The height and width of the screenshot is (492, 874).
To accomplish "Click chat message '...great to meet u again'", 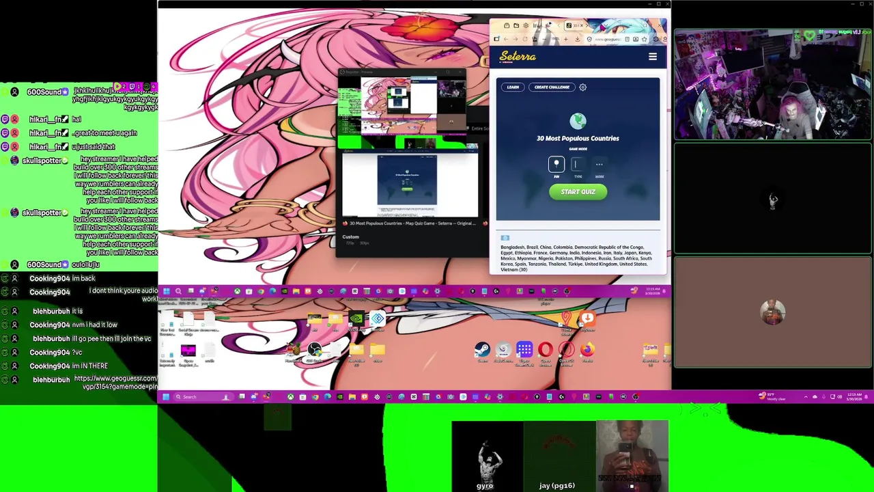I will 104,133.
